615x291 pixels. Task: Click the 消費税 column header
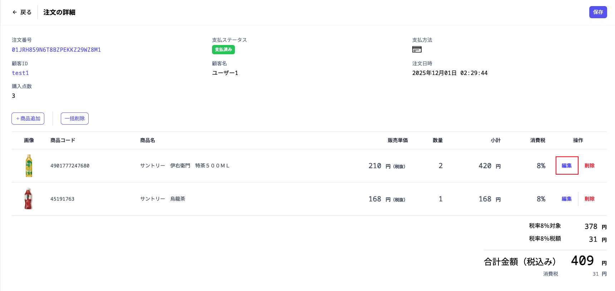click(538, 140)
